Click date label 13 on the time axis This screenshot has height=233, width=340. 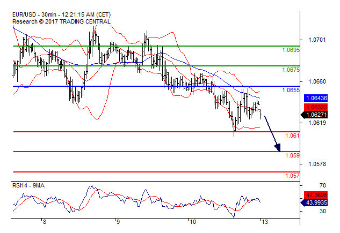point(265,222)
